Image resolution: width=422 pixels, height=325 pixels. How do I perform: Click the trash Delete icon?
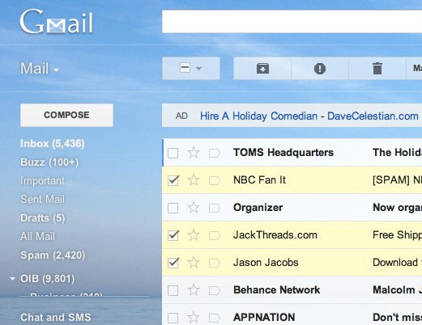[x=377, y=69]
